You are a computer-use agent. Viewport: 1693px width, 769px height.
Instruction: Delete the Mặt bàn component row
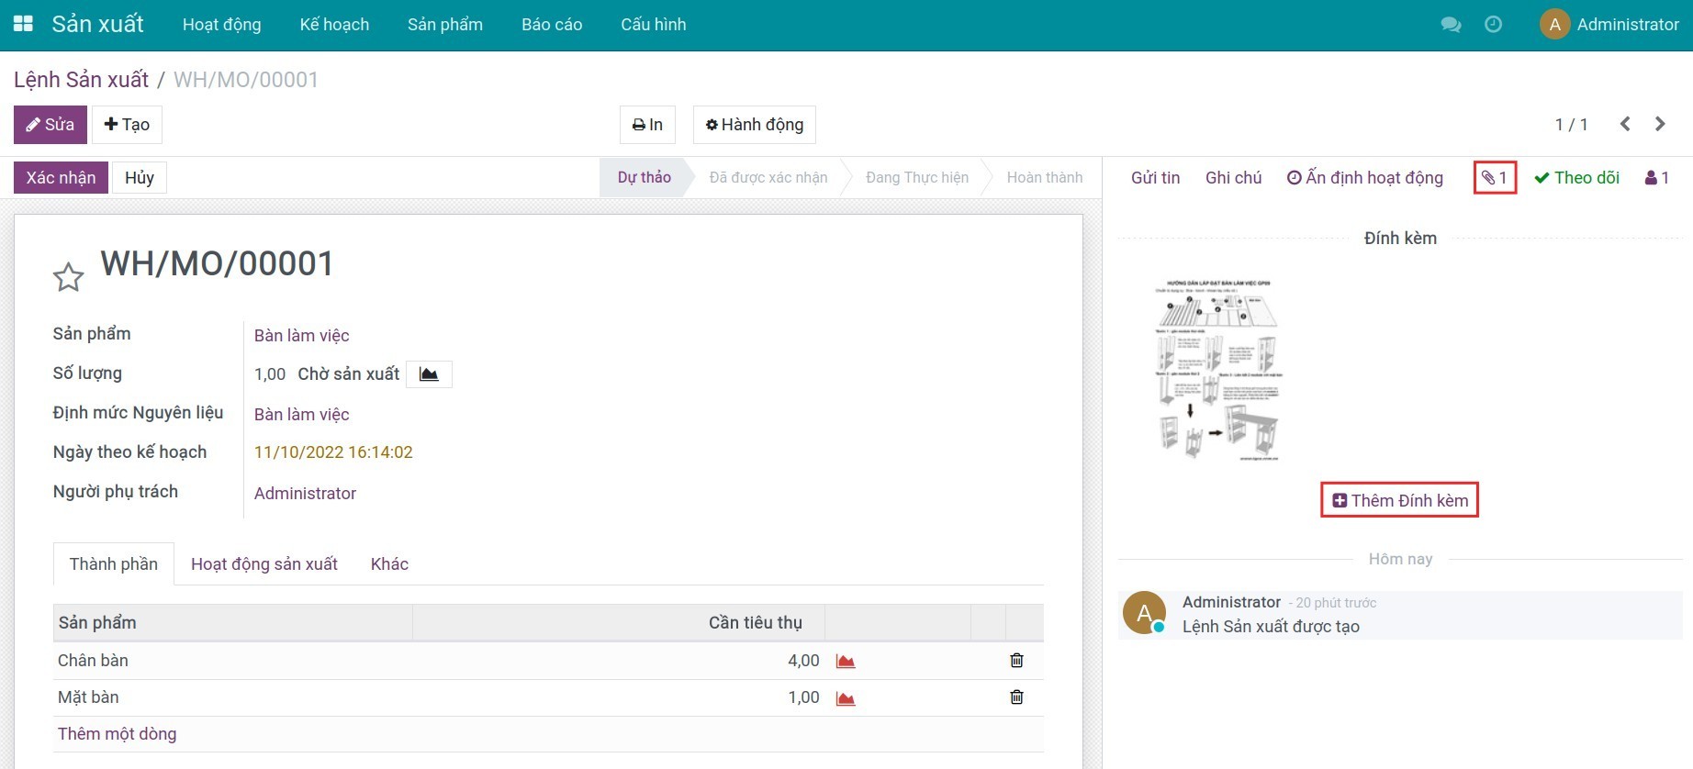click(x=1016, y=697)
